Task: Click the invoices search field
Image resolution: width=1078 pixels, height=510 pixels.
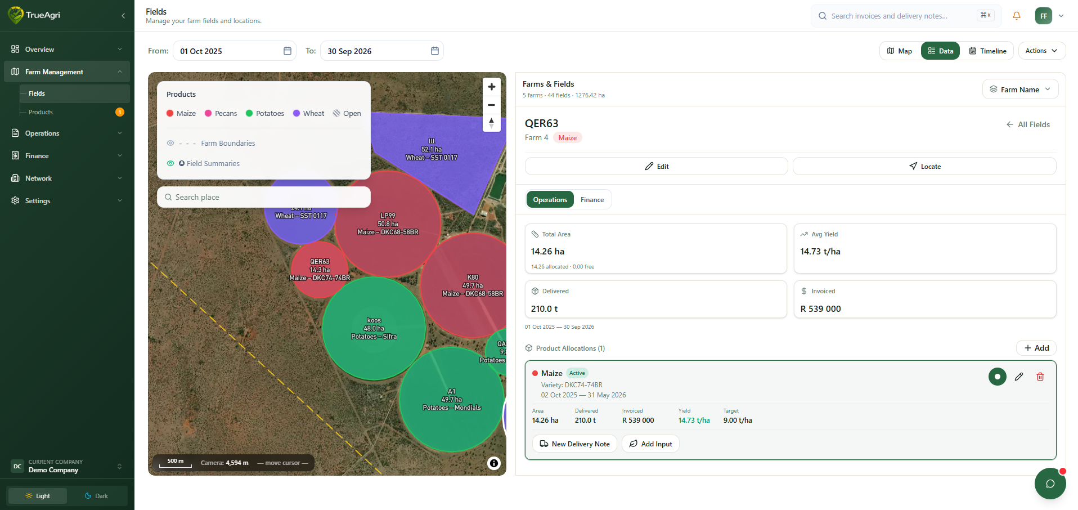Action: pyautogui.click(x=906, y=16)
